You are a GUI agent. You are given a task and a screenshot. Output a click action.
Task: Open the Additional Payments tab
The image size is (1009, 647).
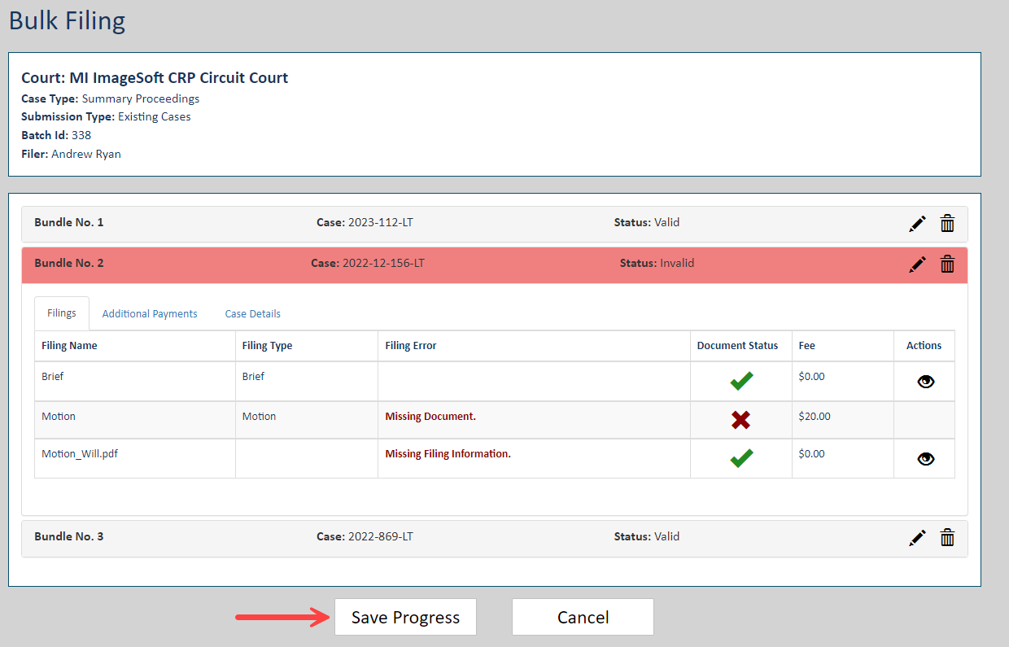pos(150,314)
